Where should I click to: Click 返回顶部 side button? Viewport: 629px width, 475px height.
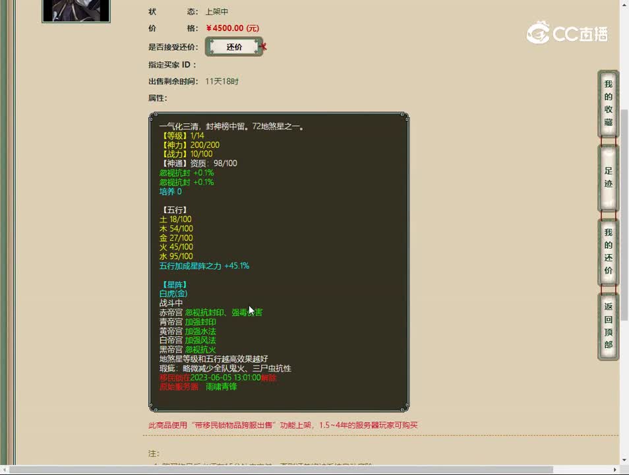point(608,326)
